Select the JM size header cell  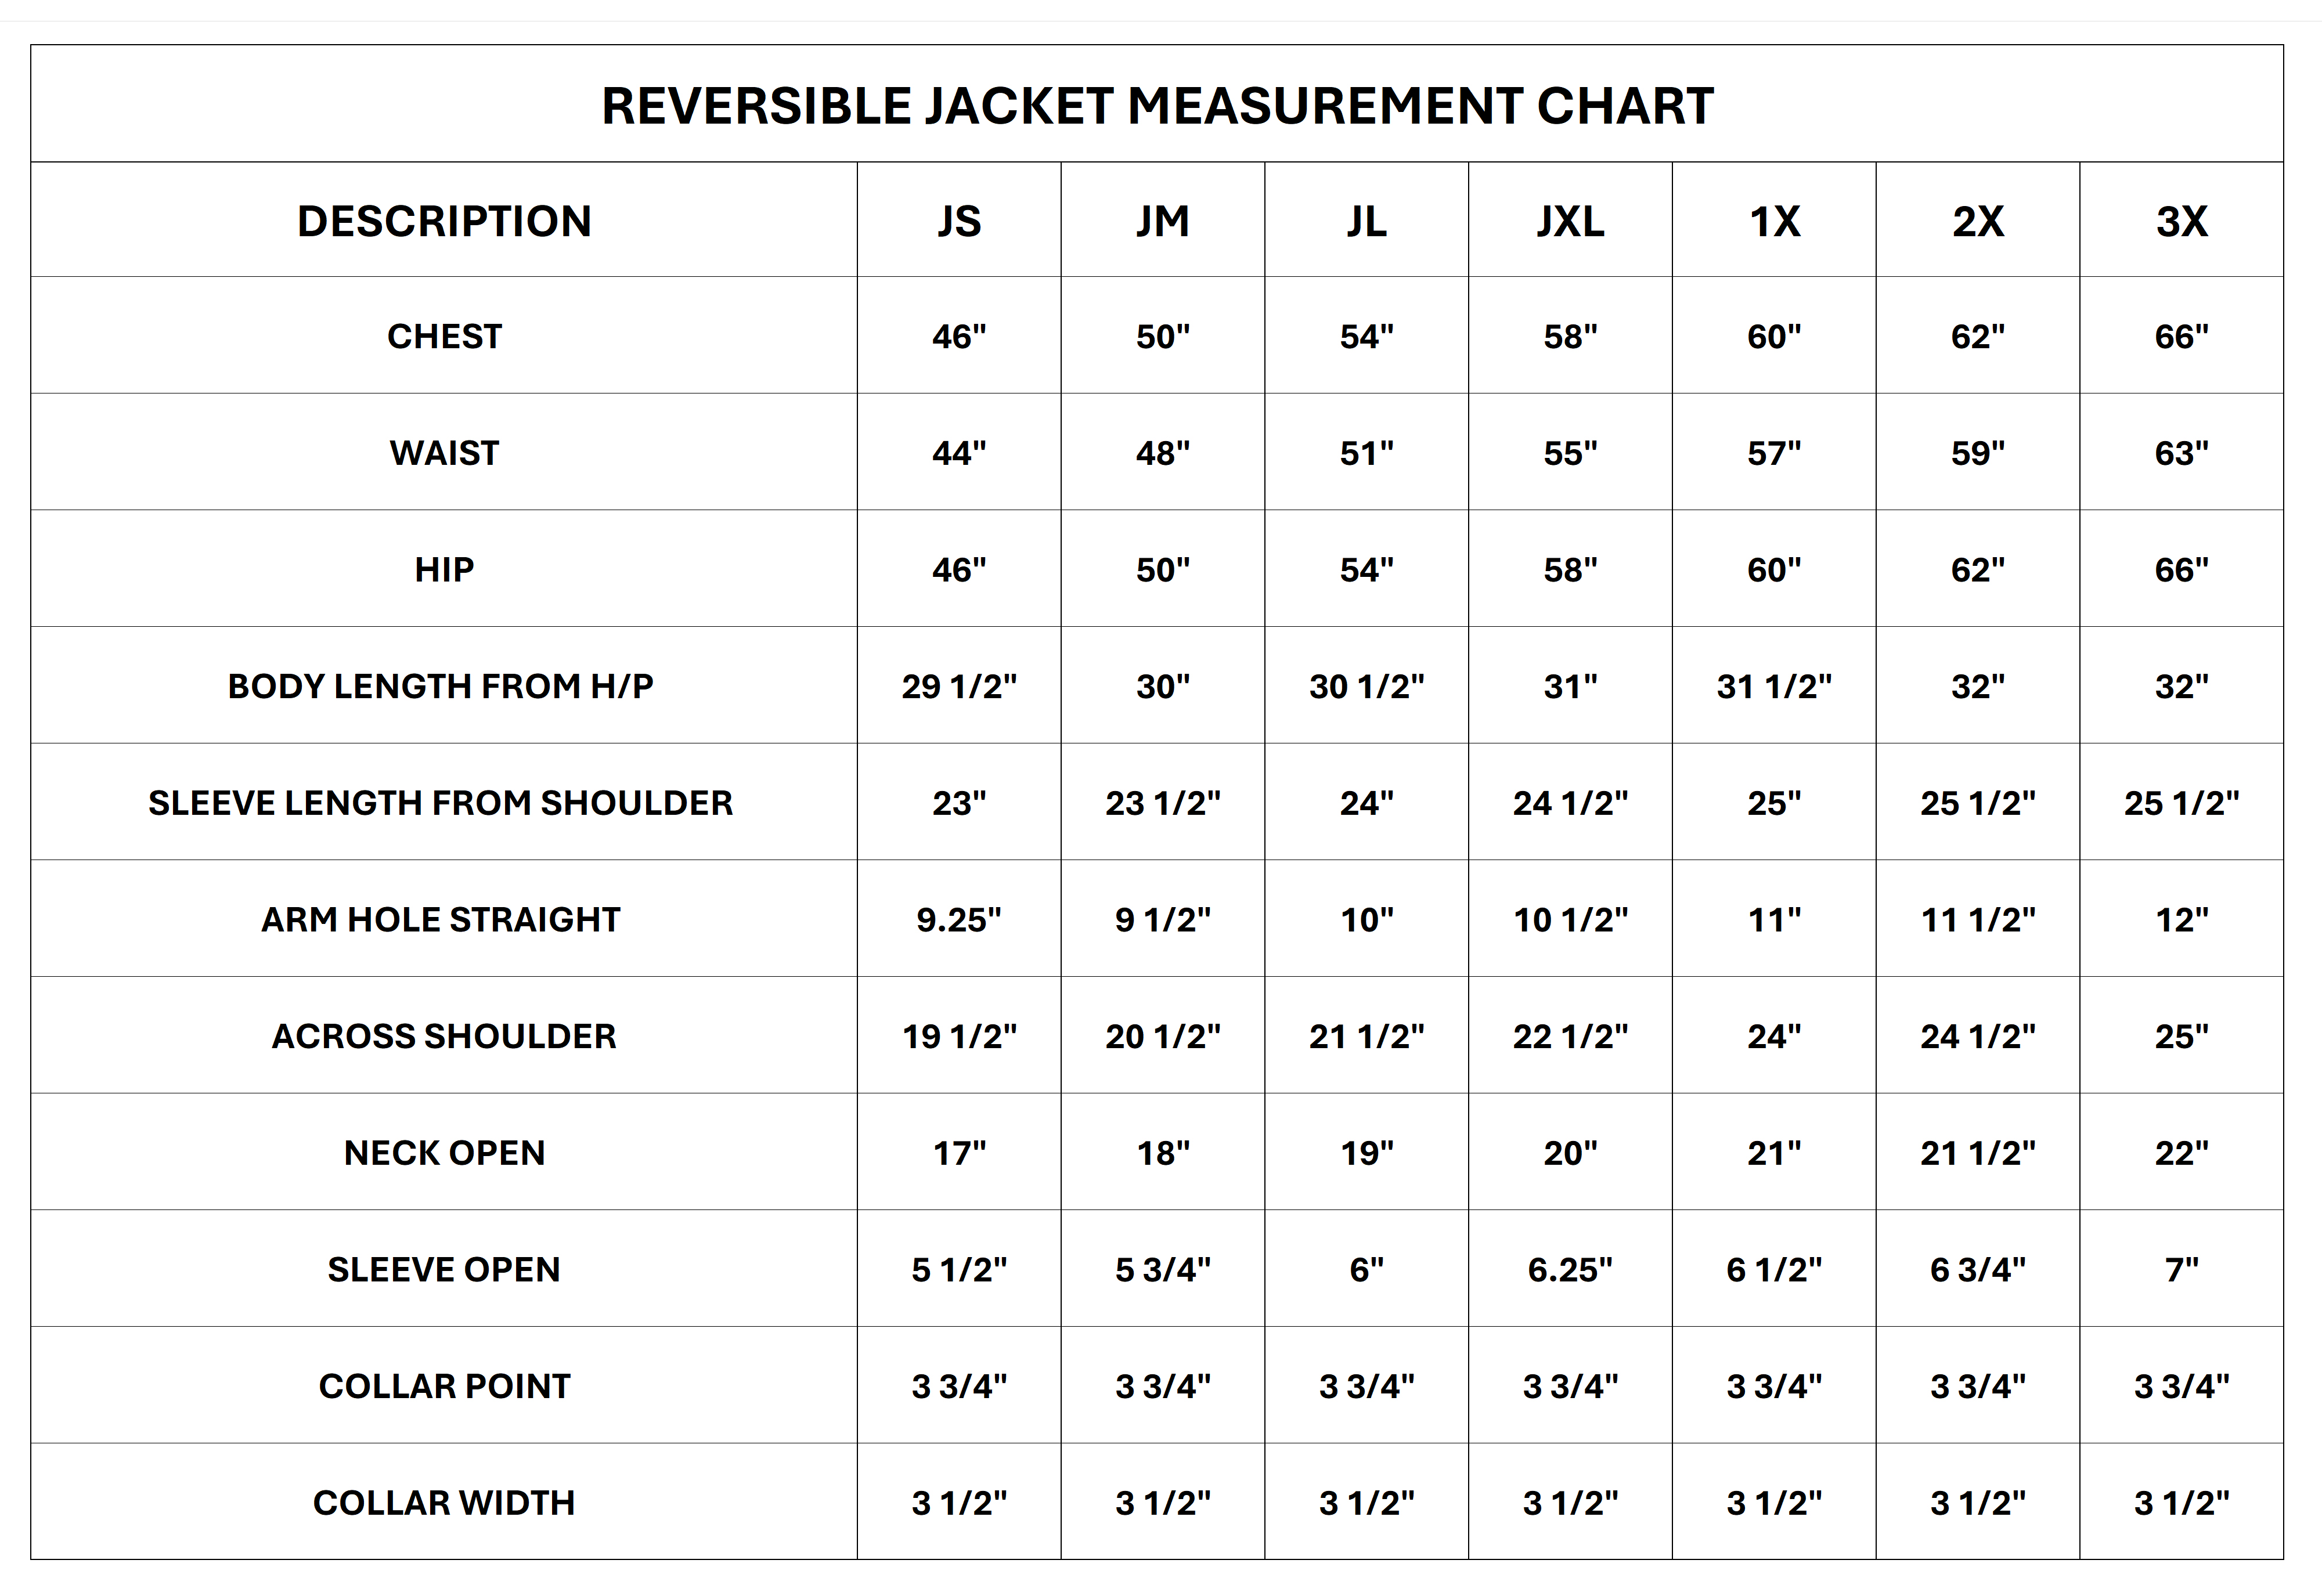pyautogui.click(x=1163, y=221)
